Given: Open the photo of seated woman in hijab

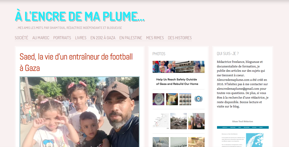Looking at the screenshot, I should point(196,121).
